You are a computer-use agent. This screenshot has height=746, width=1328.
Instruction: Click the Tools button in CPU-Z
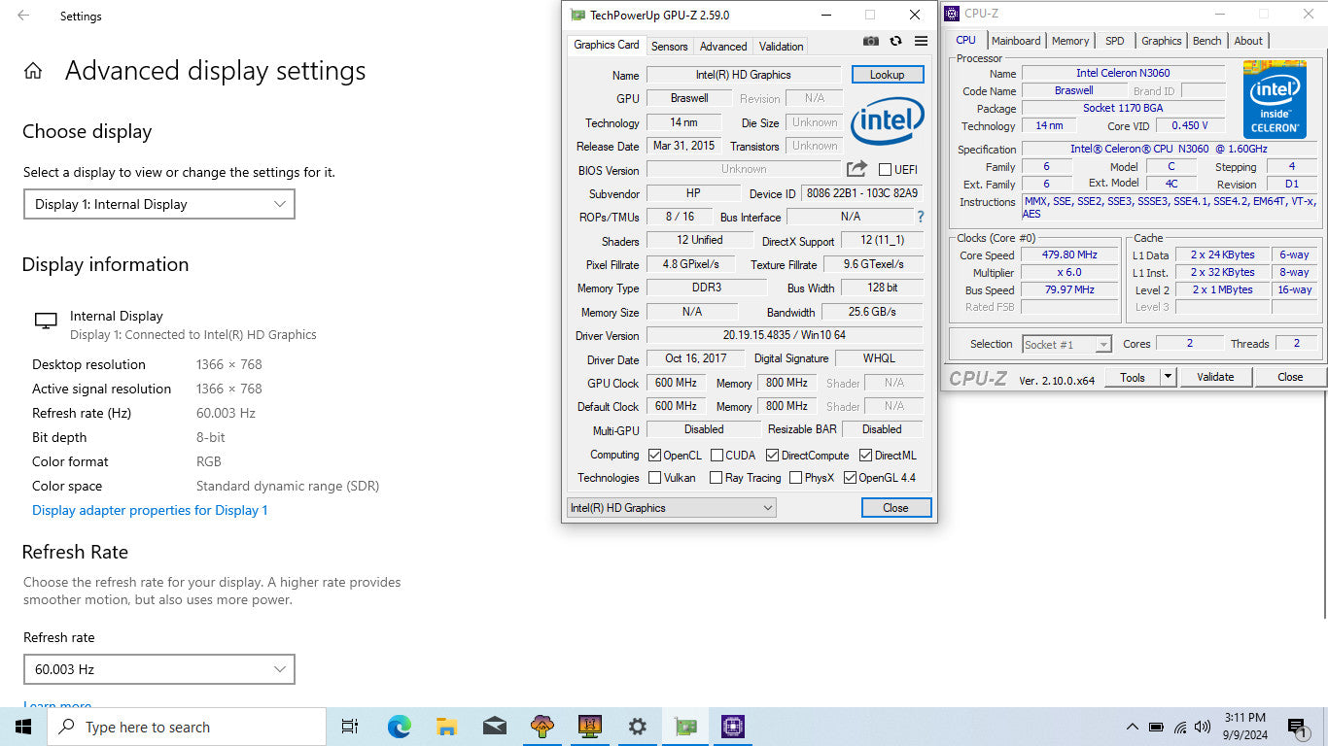click(1132, 377)
